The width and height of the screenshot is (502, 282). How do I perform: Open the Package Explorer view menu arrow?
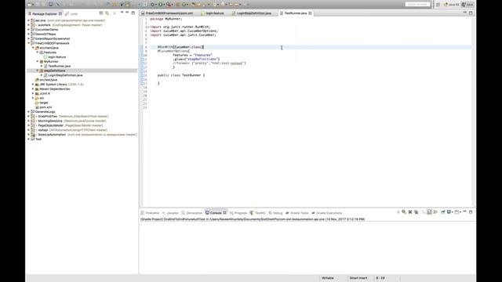pyautogui.click(x=122, y=13)
